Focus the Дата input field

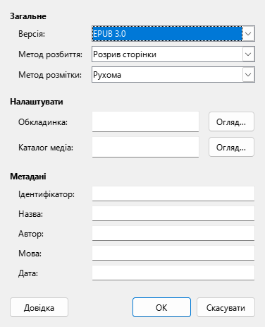tap(173, 273)
